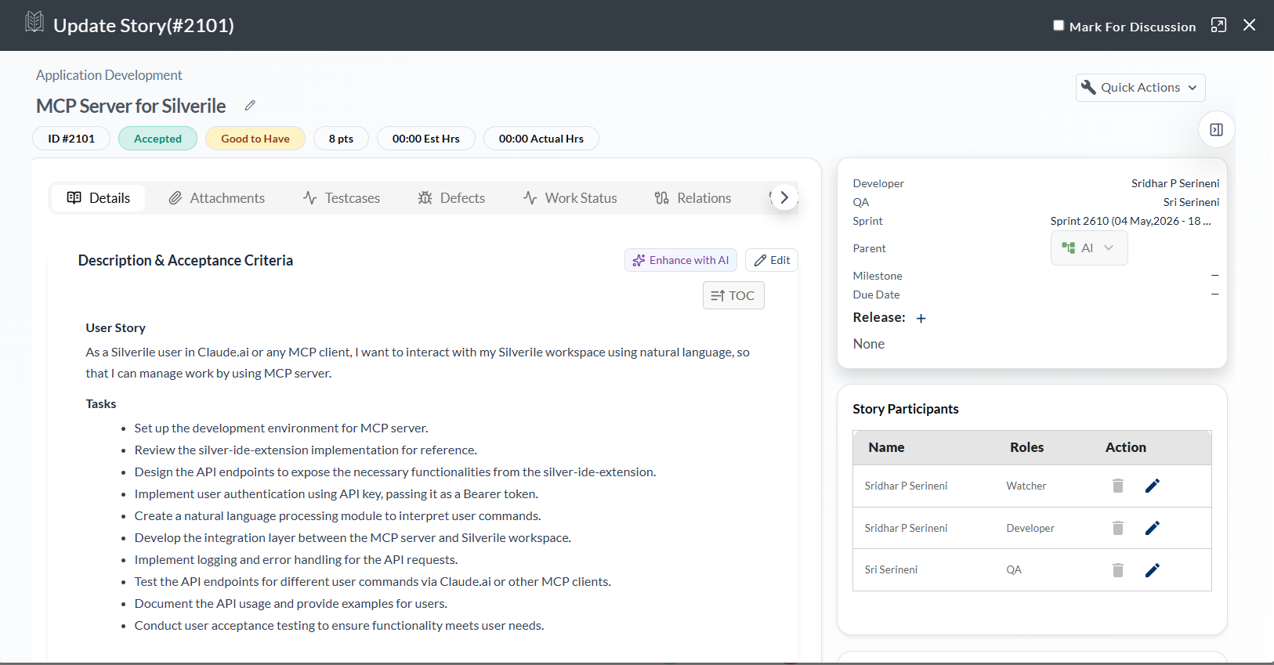
Task: Open story in expanded window view
Action: click(x=1218, y=25)
